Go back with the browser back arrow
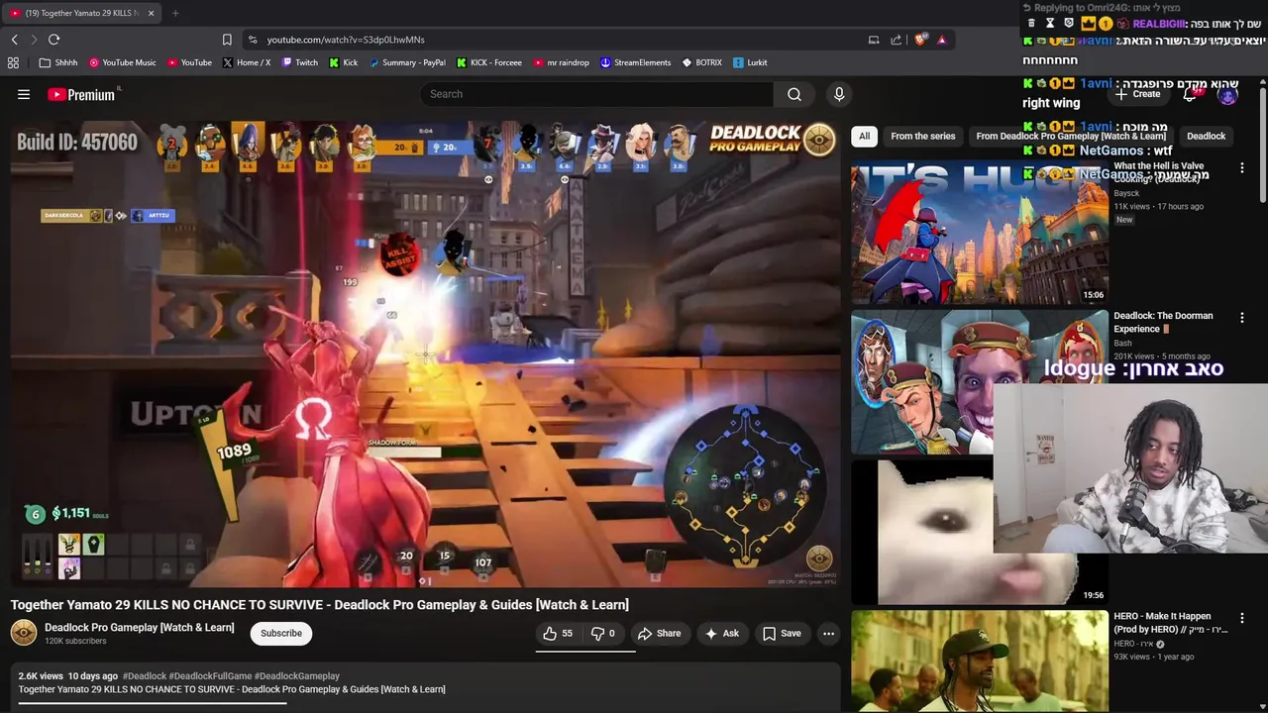 [14, 40]
